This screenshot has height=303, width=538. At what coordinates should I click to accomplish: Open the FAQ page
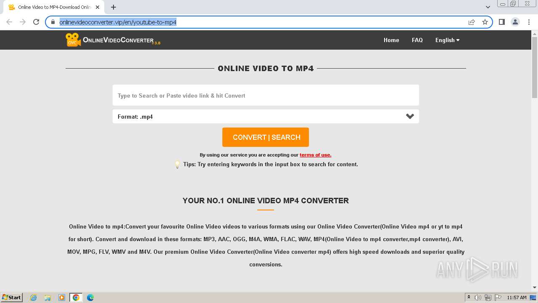(x=417, y=40)
